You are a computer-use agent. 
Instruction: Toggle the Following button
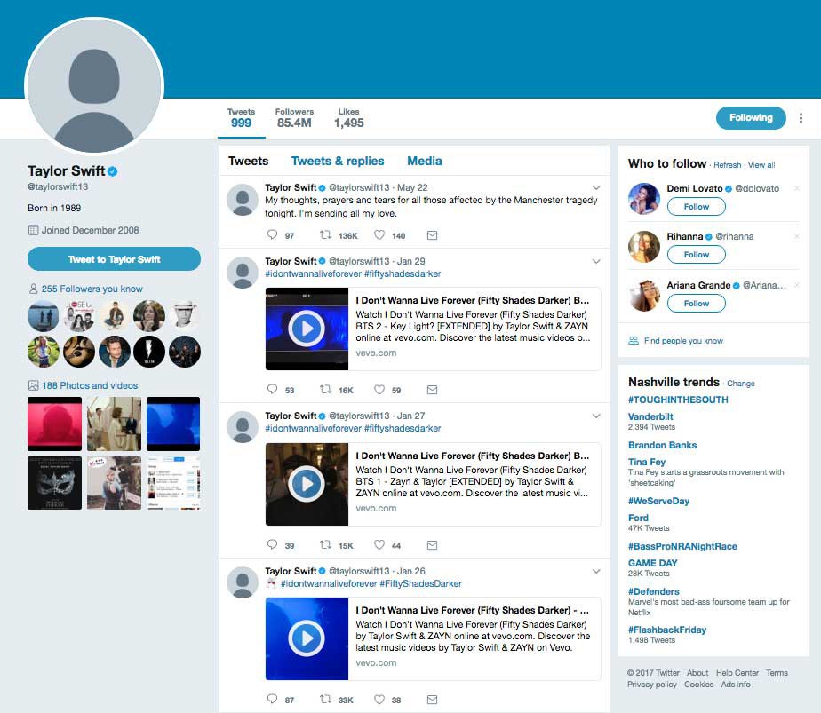click(x=751, y=118)
